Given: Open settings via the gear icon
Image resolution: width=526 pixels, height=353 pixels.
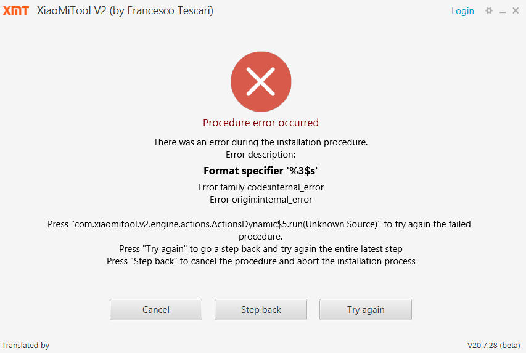Looking at the screenshot, I should [489, 10].
